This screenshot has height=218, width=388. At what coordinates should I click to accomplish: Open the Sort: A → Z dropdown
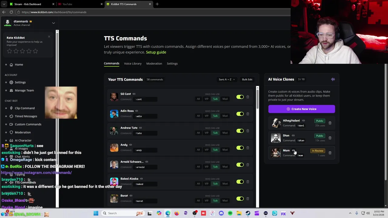[x=227, y=80]
